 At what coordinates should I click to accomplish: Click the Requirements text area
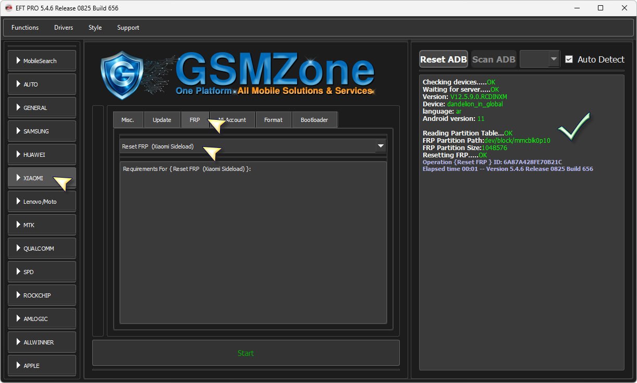(253, 242)
